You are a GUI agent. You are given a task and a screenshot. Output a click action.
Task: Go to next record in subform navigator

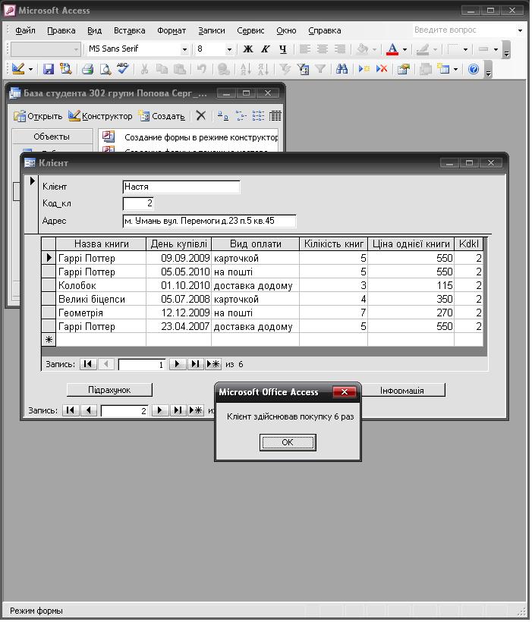click(x=177, y=364)
